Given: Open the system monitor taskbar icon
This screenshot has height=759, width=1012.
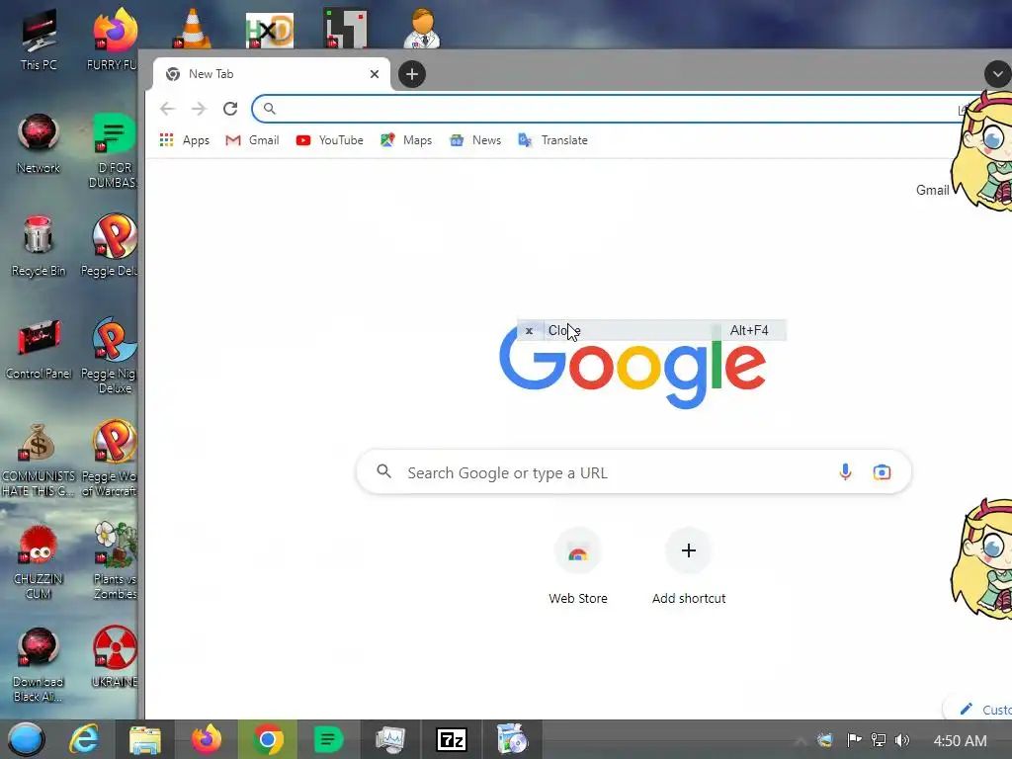Looking at the screenshot, I should 390,739.
